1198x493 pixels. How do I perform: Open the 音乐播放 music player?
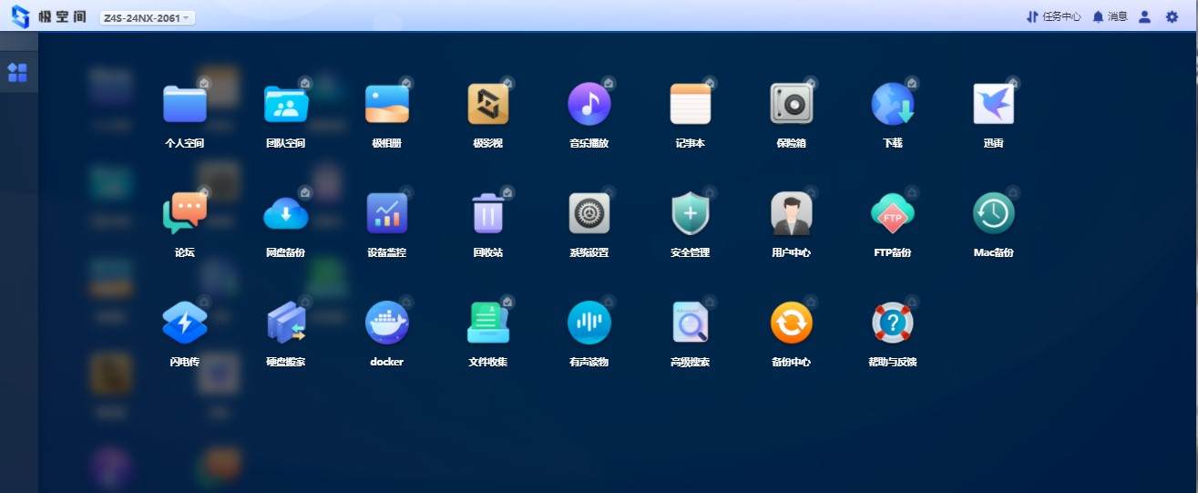tap(589, 104)
